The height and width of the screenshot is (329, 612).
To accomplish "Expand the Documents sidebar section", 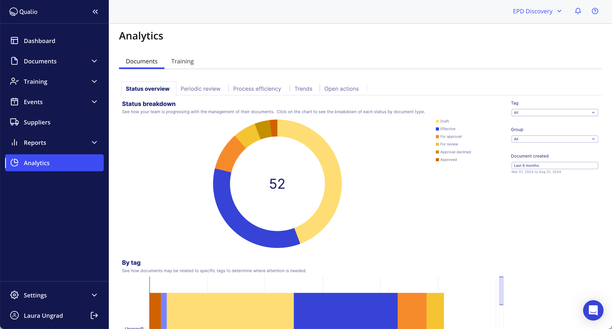I will click(94, 61).
